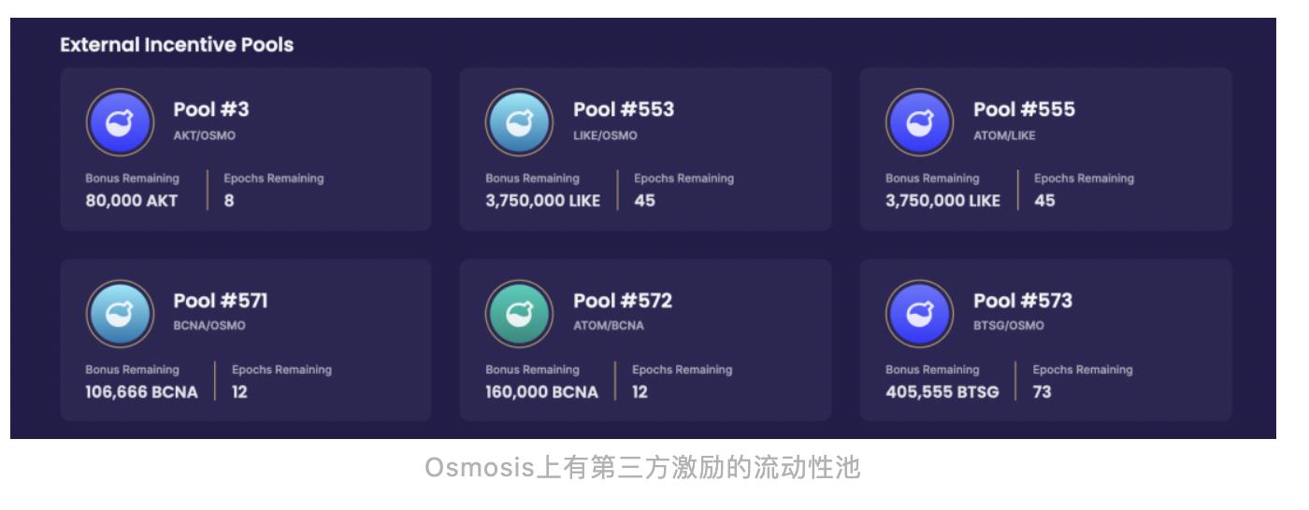The width and height of the screenshot is (1309, 510).
Task: Click the 405,555 BTSG bonus amount
Action: tap(942, 391)
